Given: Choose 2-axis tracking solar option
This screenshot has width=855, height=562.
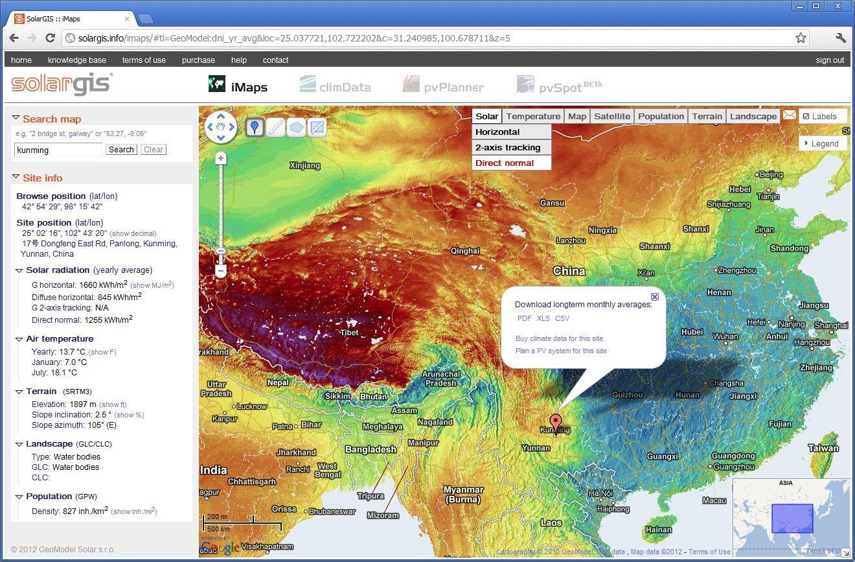Looking at the screenshot, I should click(508, 147).
